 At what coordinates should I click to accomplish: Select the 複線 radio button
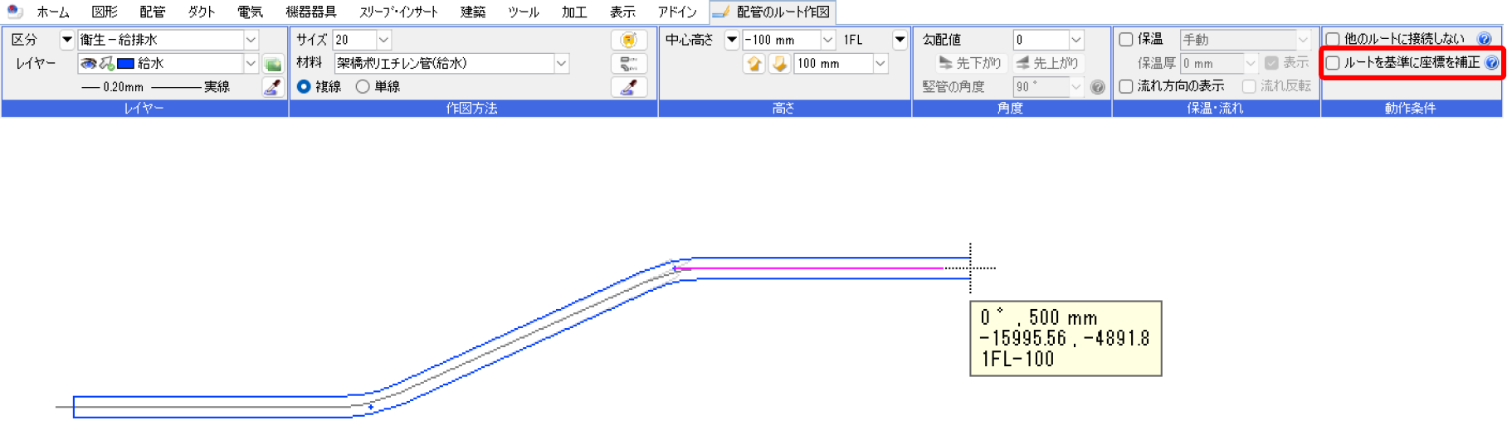[x=305, y=86]
